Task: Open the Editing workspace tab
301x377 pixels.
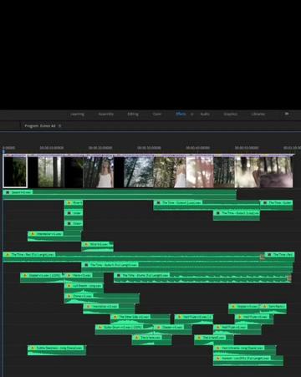Action: click(133, 114)
